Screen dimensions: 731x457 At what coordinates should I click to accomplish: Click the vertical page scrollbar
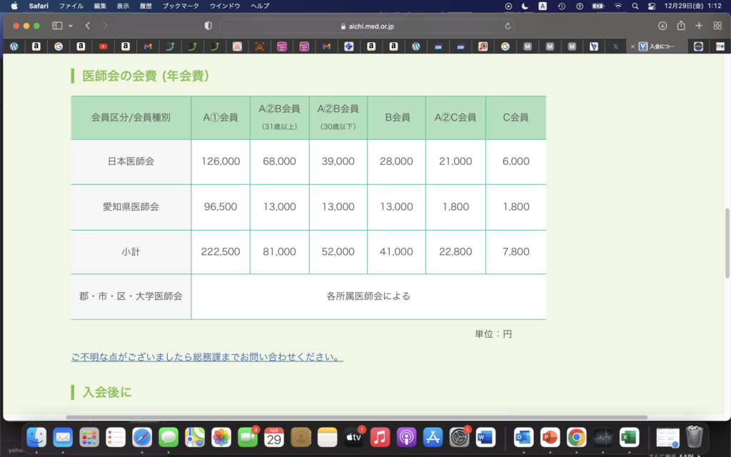pos(727,243)
